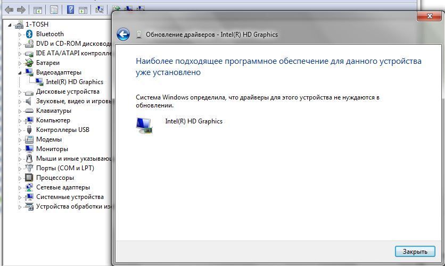Click the Устройства обработки camera icon
Viewport: 445px width, 266px height.
[x=29, y=206]
